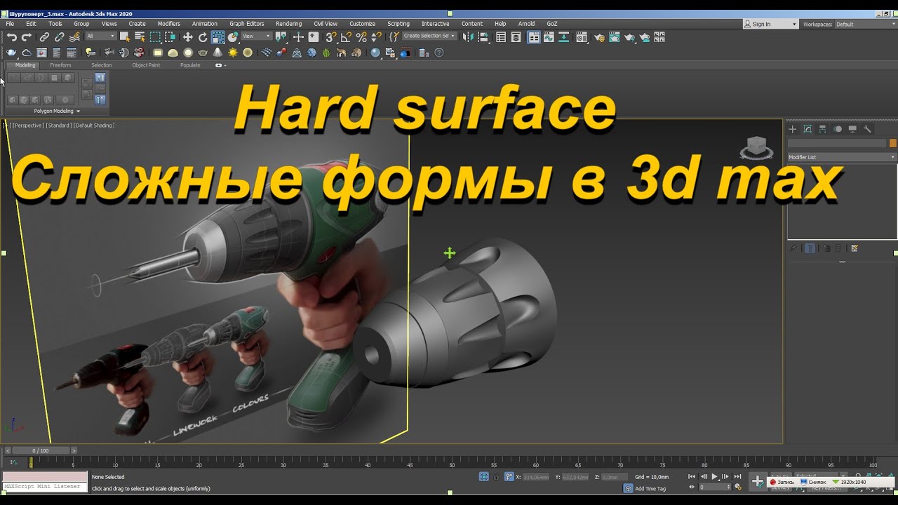Activate the Select and Move tool
Screen dimensions: 898x505
click(x=188, y=37)
